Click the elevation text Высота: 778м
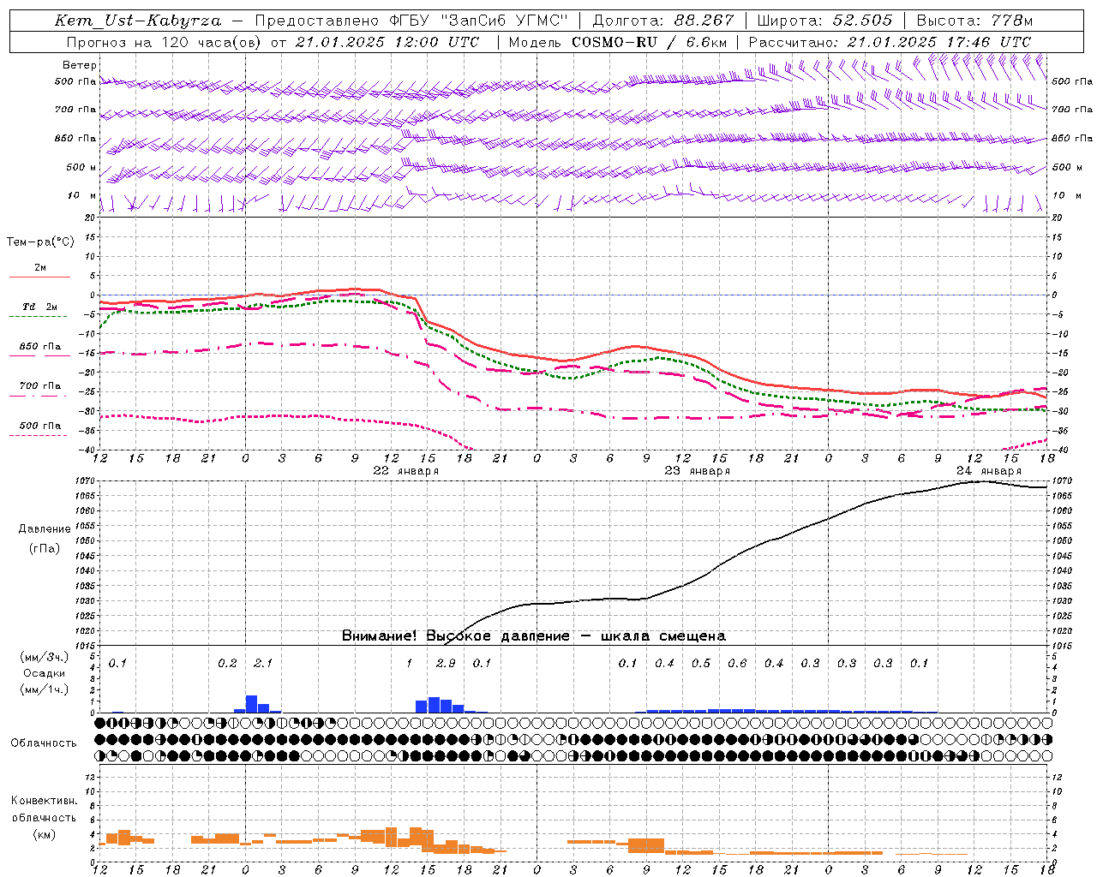This screenshot has width=1097, height=877. click(x=974, y=21)
